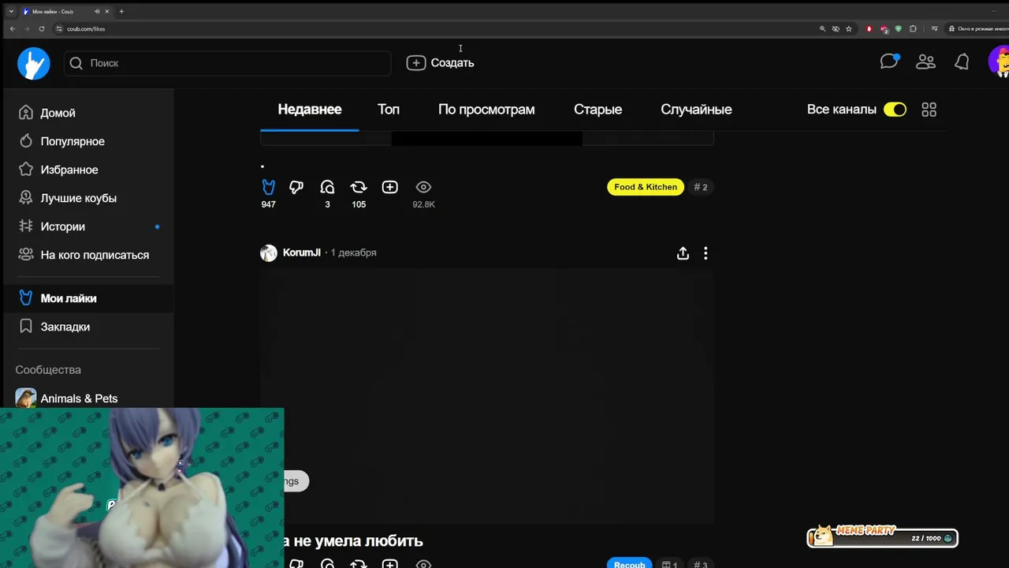
Task: Bookmark this page with the star icon
Action: click(849, 28)
